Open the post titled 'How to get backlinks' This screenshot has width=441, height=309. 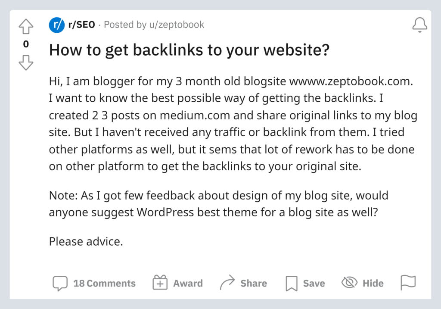pos(189,50)
